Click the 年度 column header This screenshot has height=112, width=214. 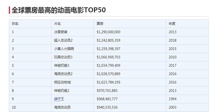click(172, 24)
